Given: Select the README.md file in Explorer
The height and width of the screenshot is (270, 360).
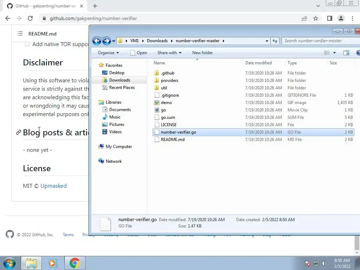Looking at the screenshot, I should pos(172,139).
